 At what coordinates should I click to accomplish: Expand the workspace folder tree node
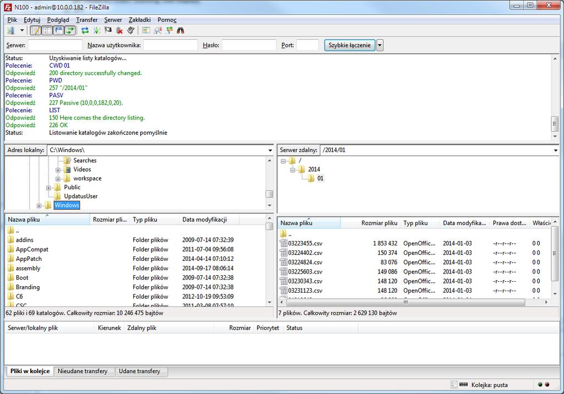coord(58,179)
